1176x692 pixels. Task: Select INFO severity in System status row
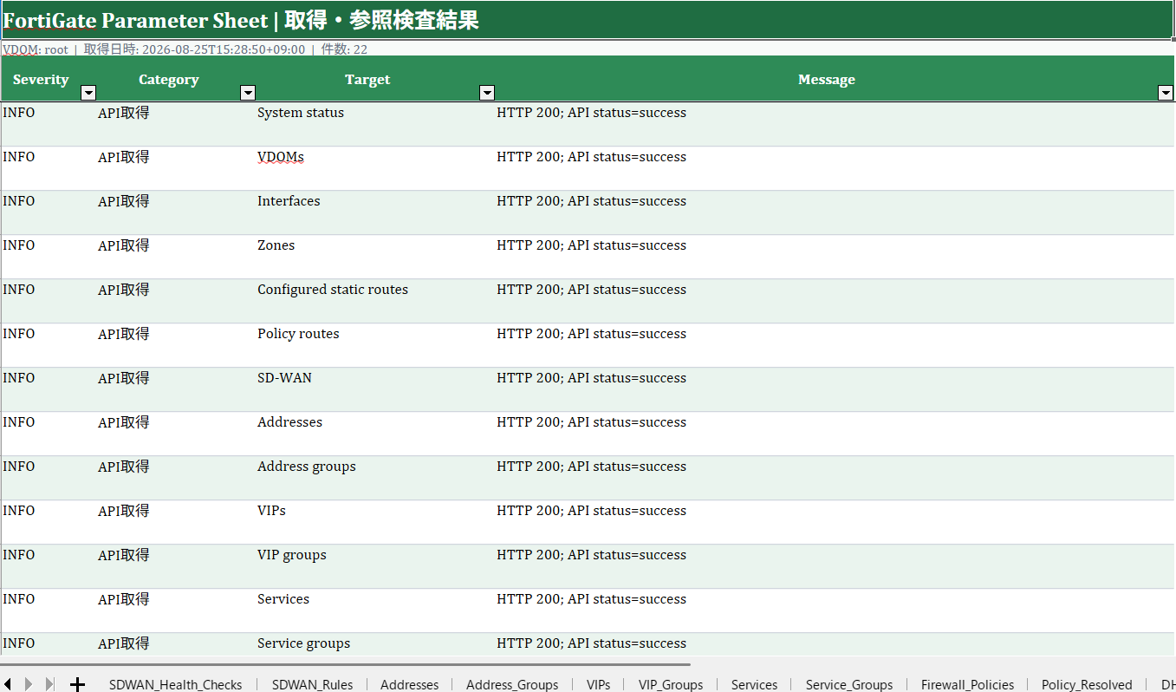pos(49,124)
